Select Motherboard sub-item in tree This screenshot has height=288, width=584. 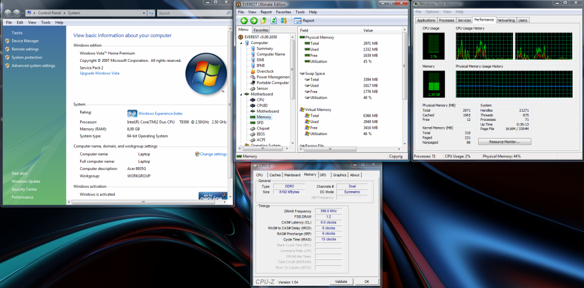(268, 111)
